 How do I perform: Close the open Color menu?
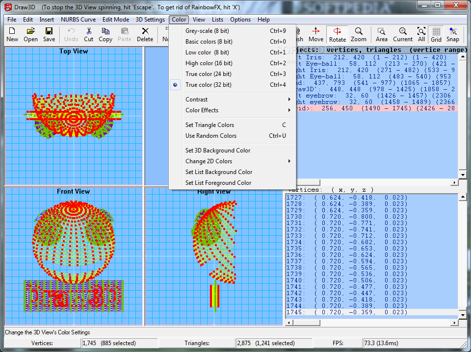click(x=179, y=20)
